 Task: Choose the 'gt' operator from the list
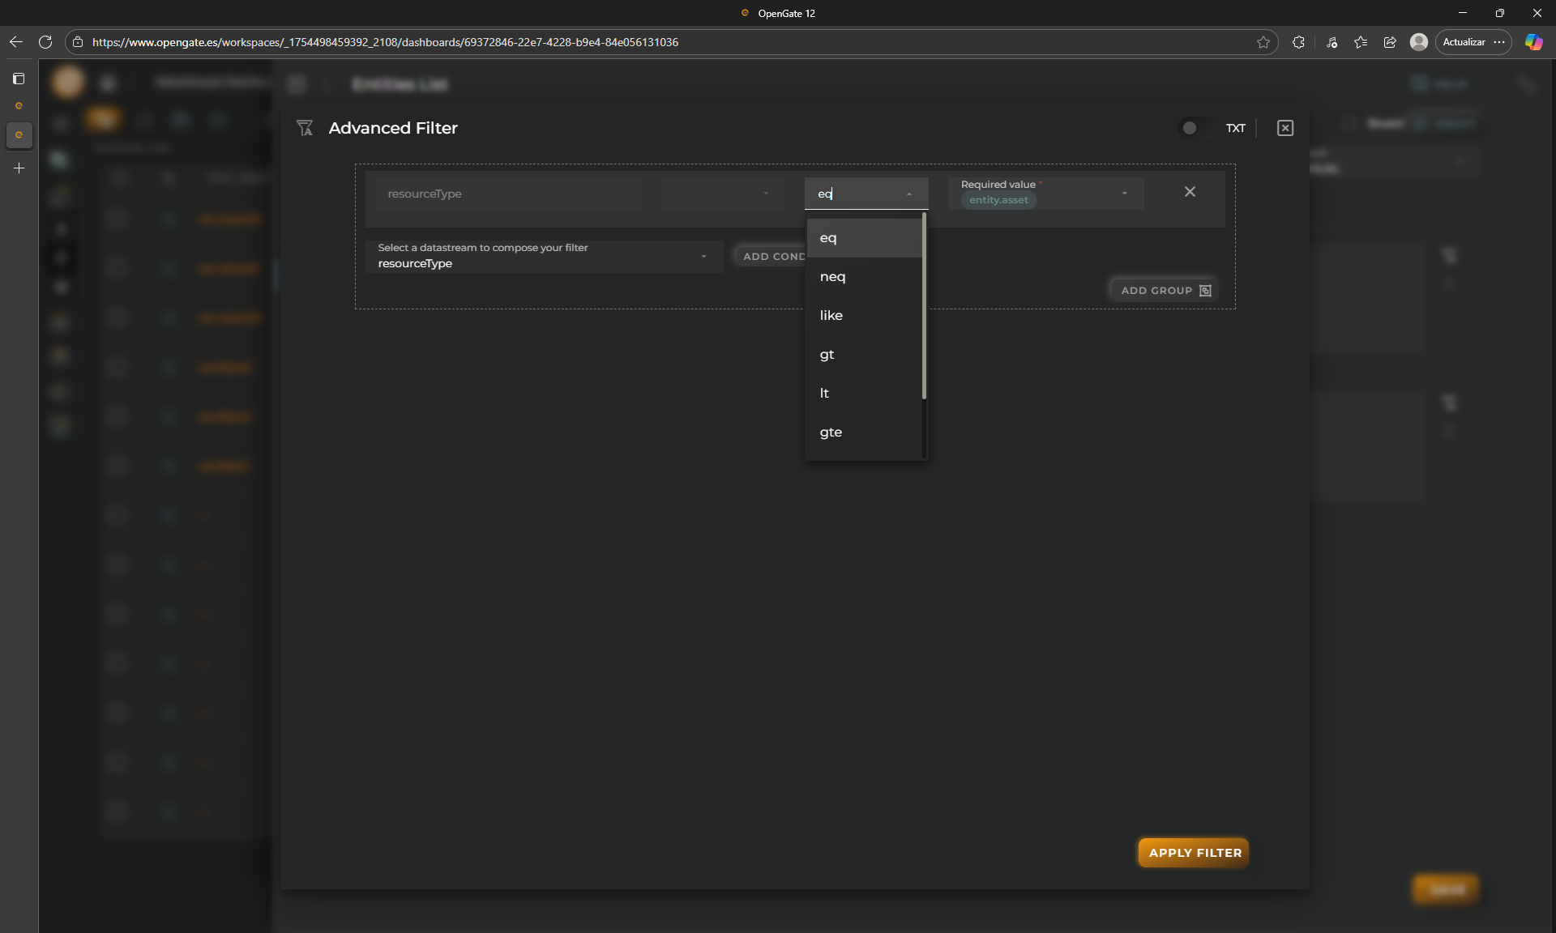827,355
